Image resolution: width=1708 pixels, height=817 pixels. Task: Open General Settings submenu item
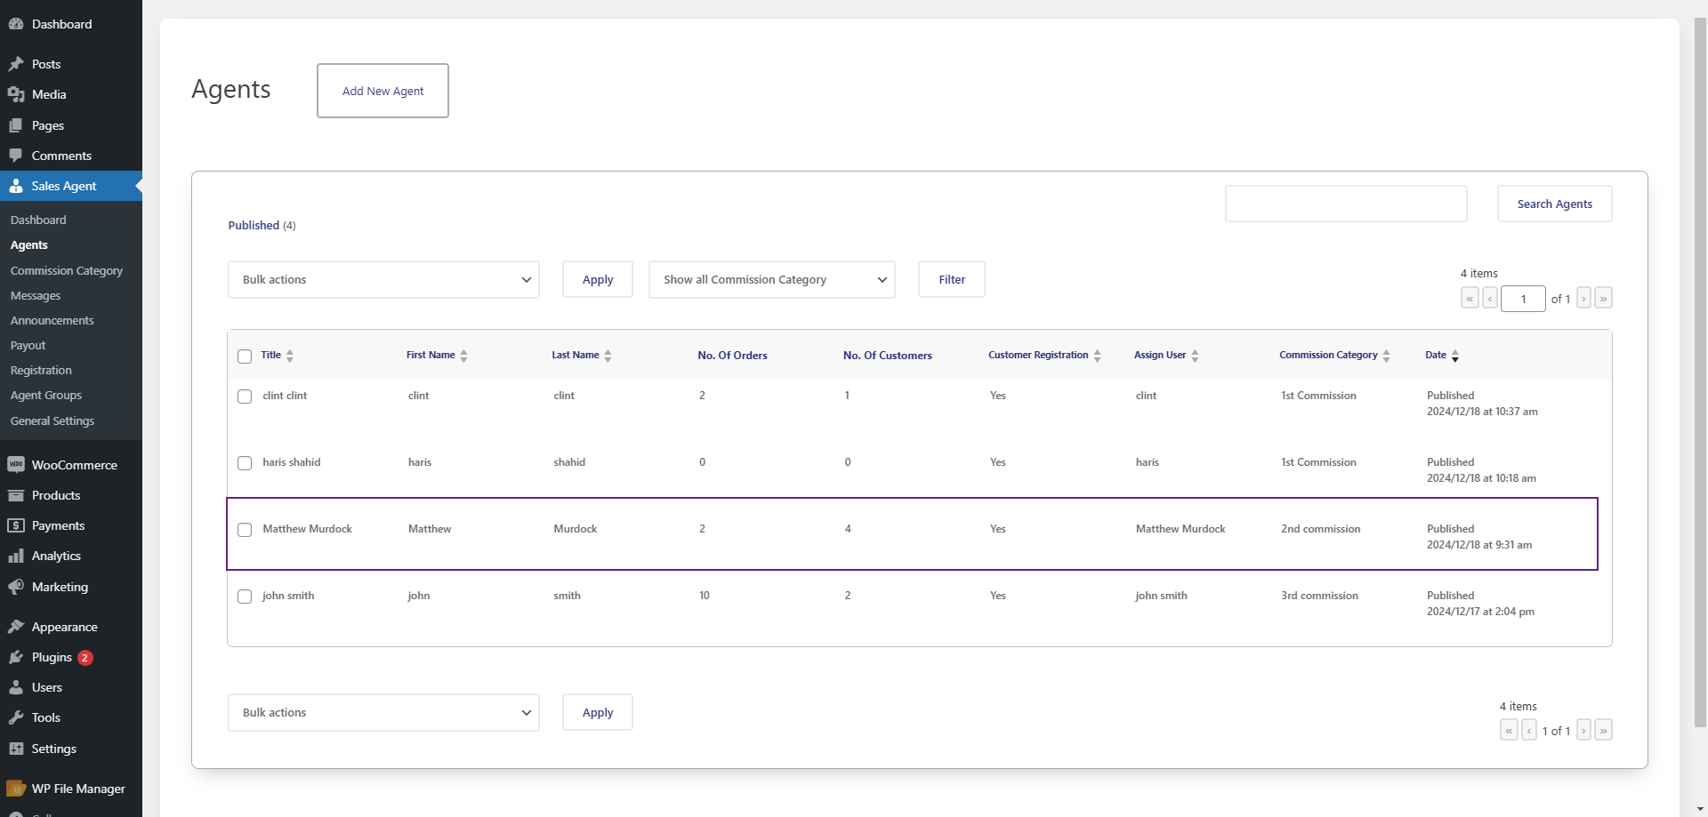pyautogui.click(x=52, y=421)
